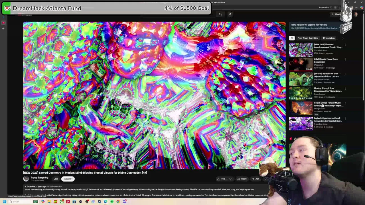Select the 4K resolution chip
The image size is (365, 205).
click(x=328, y=38)
